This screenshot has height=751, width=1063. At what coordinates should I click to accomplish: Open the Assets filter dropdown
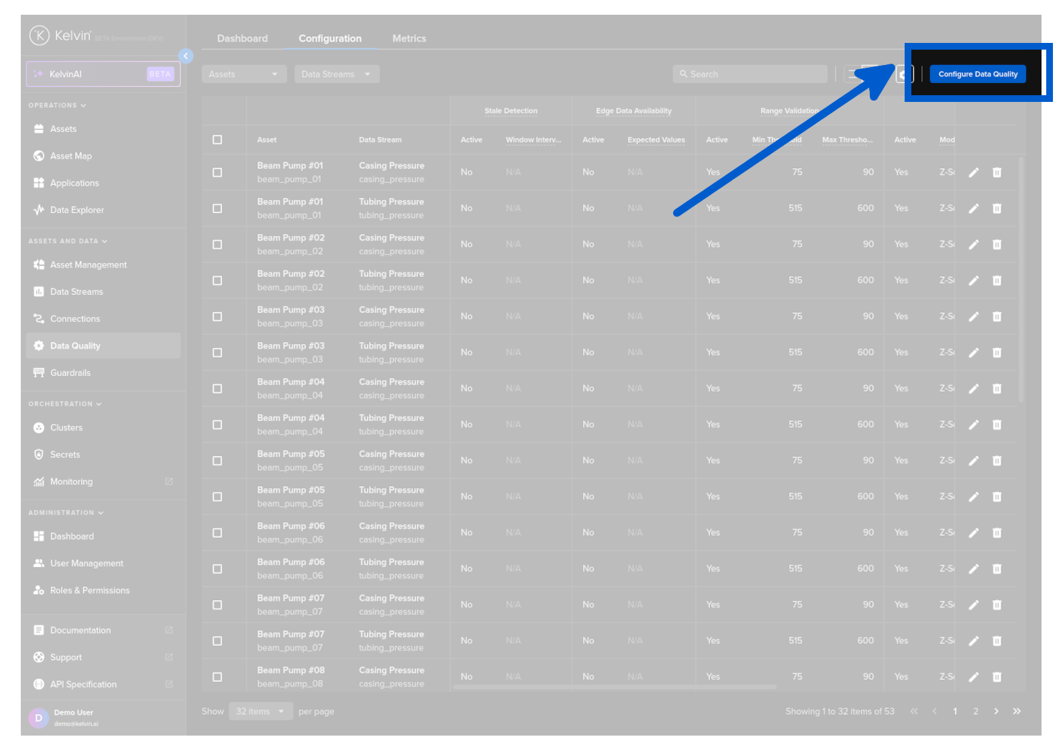pos(244,74)
